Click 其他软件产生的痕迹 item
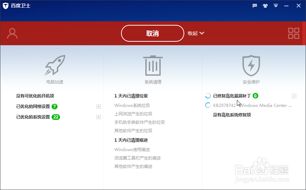The image size is (306, 190). (133, 167)
